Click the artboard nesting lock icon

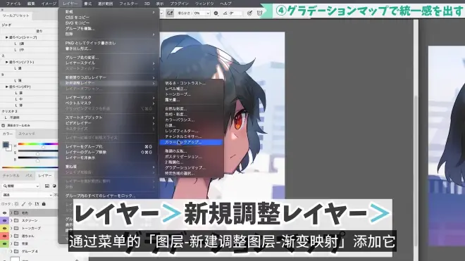coord(37,204)
